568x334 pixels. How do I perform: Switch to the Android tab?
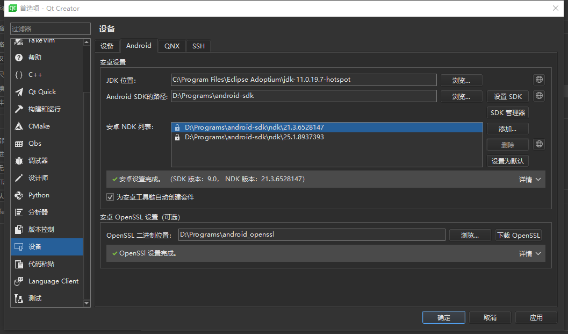[139, 45]
